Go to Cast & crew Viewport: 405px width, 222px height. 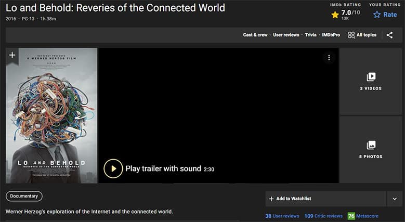(255, 35)
